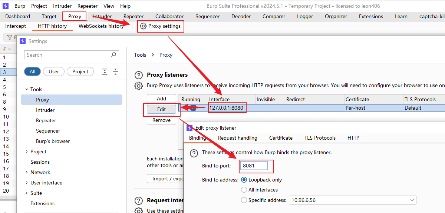Click the Bind to port field
445x213 pixels.
pyautogui.click(x=254, y=166)
